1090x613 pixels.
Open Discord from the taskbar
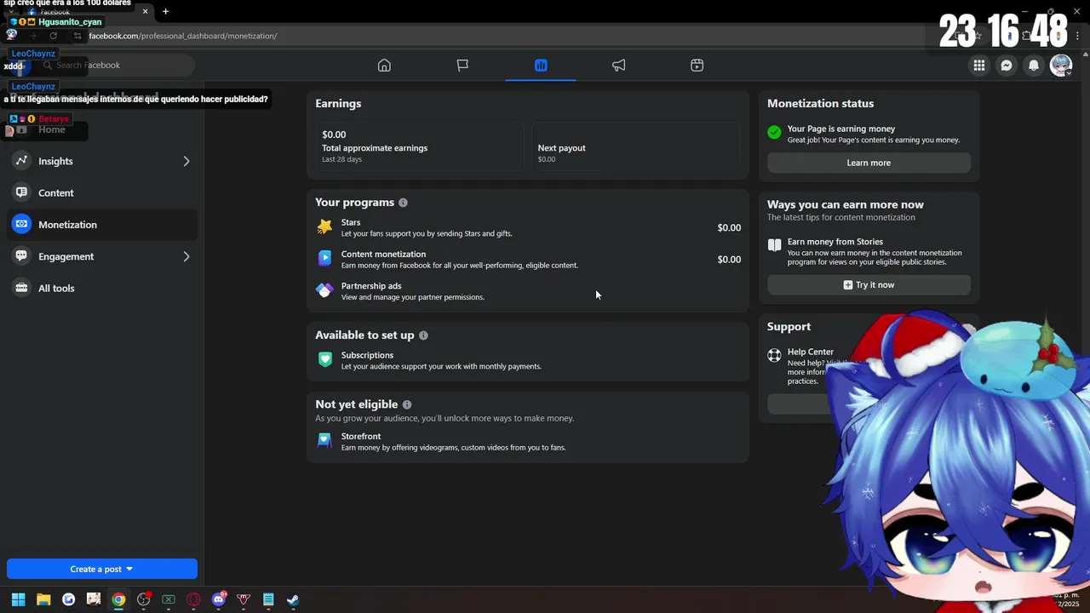click(219, 599)
